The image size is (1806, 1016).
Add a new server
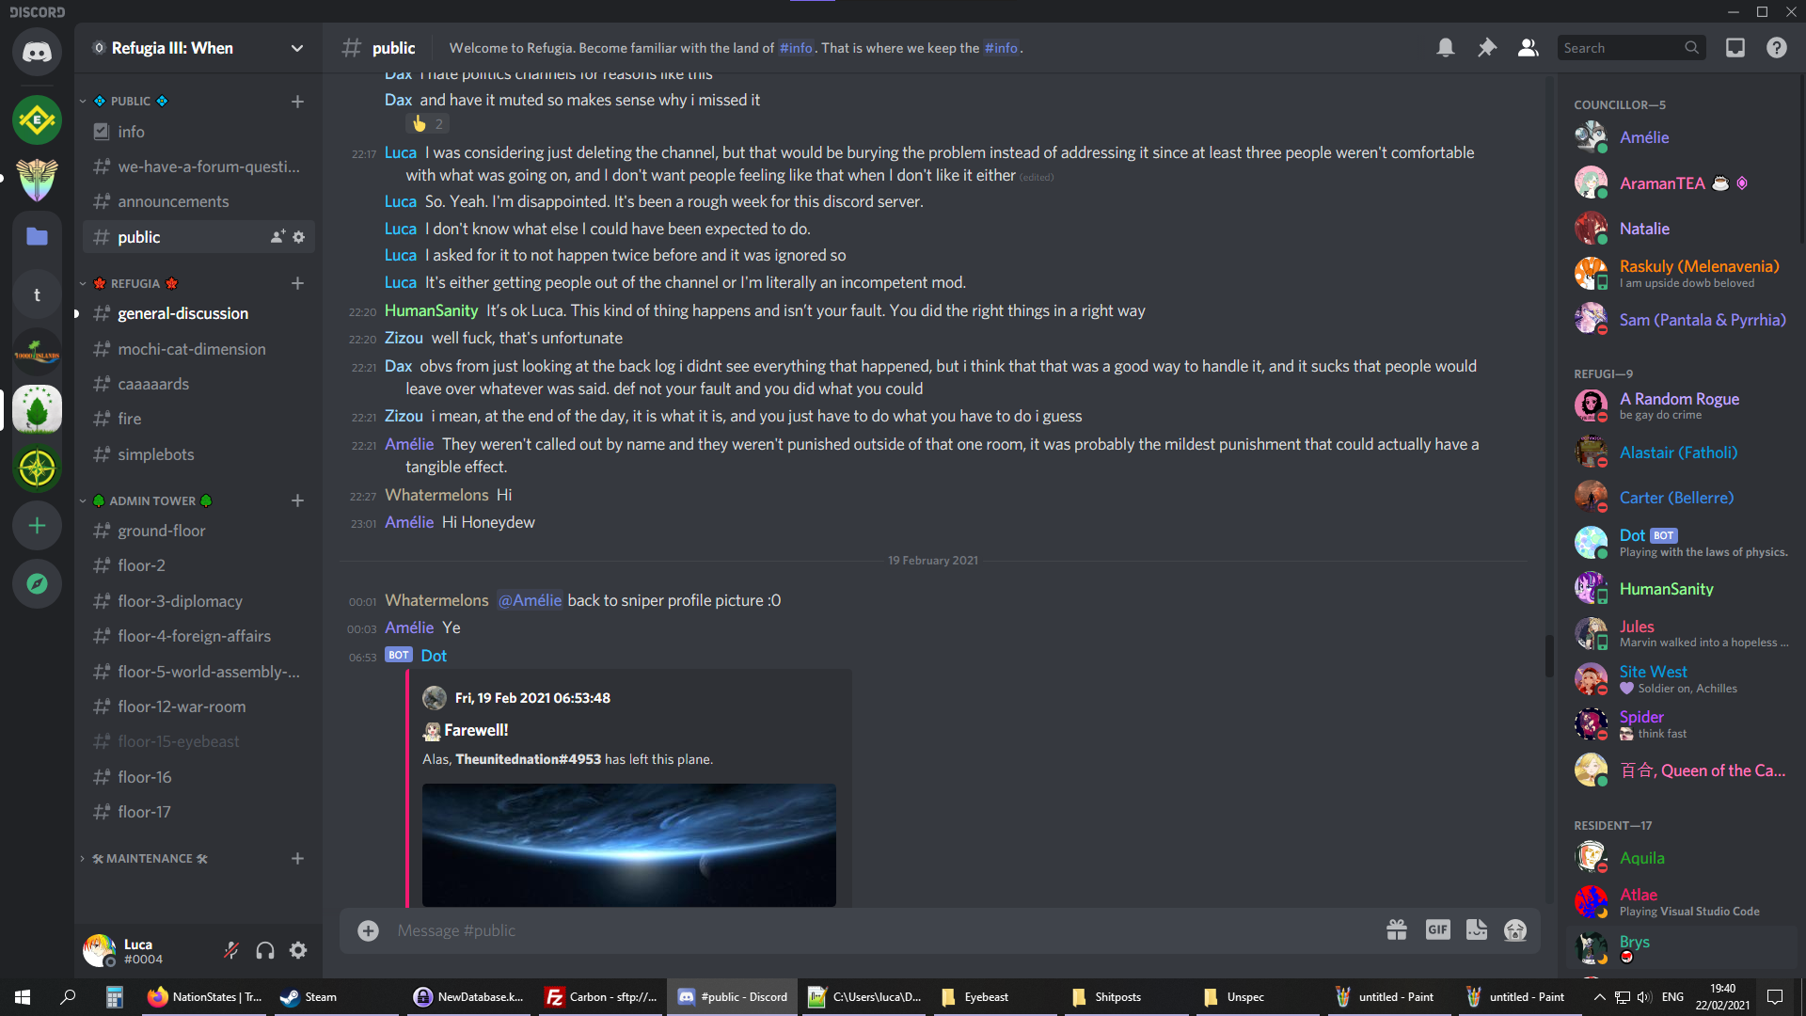pos(37,526)
